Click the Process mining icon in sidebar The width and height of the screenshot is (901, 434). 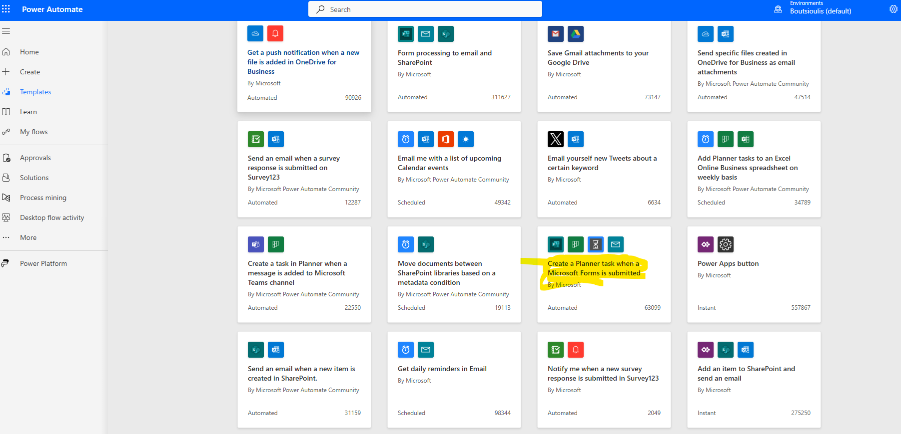point(6,198)
